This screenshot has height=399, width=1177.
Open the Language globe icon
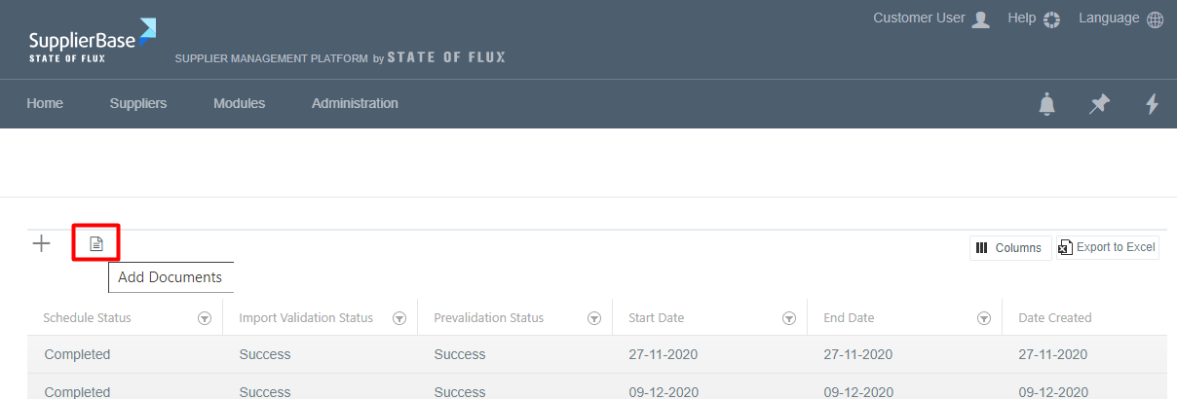(x=1155, y=19)
